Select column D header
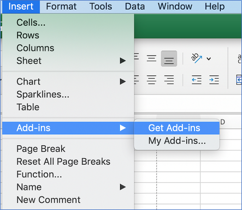242x210 pixels. click(222, 122)
